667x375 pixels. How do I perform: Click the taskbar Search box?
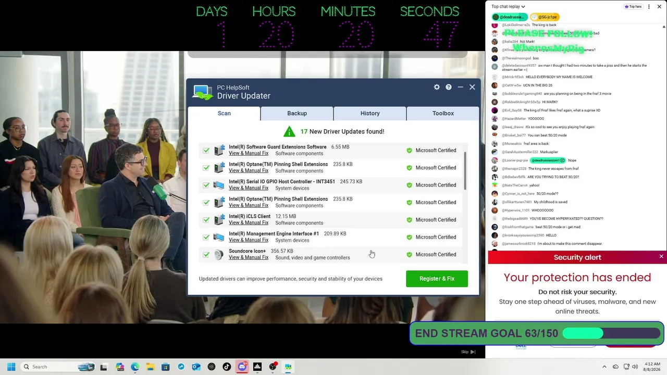[x=57, y=367]
